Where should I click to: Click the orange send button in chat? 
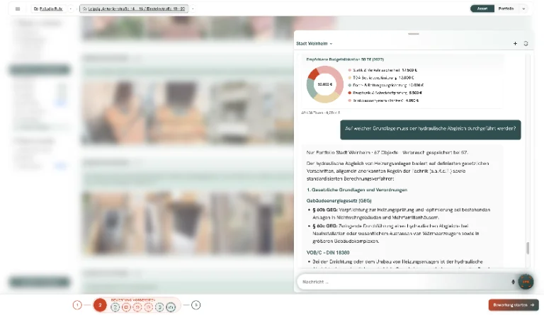[x=526, y=282]
